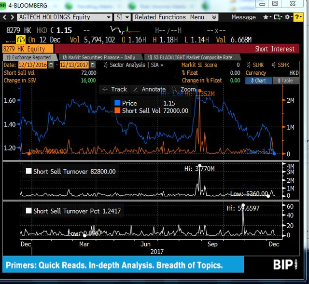This screenshot has height=284, width=309.
Task: Click the export window icon
Action: 277,17
